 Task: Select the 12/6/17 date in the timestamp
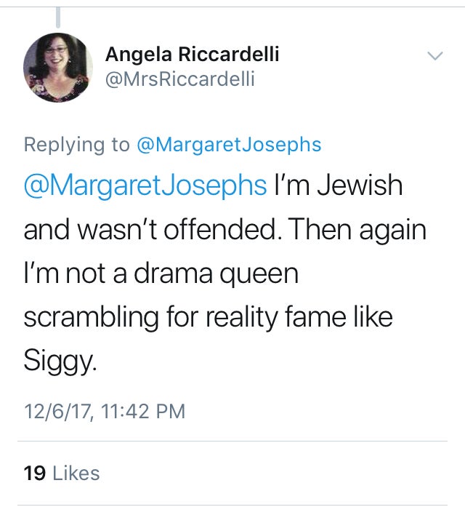pos(59,412)
